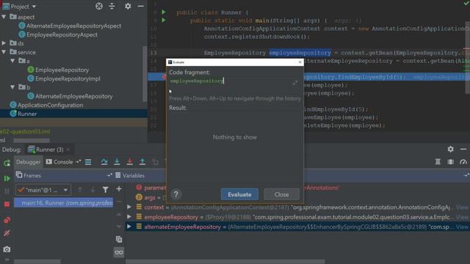
Task: Expand the context variable
Action: (129, 207)
